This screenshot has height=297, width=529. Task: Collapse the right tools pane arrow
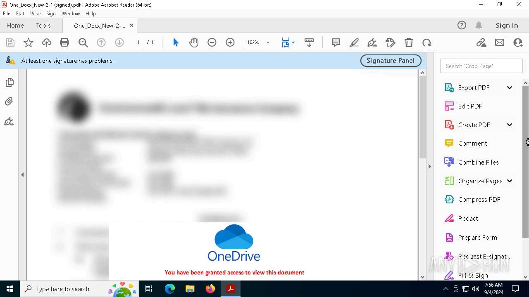429,167
